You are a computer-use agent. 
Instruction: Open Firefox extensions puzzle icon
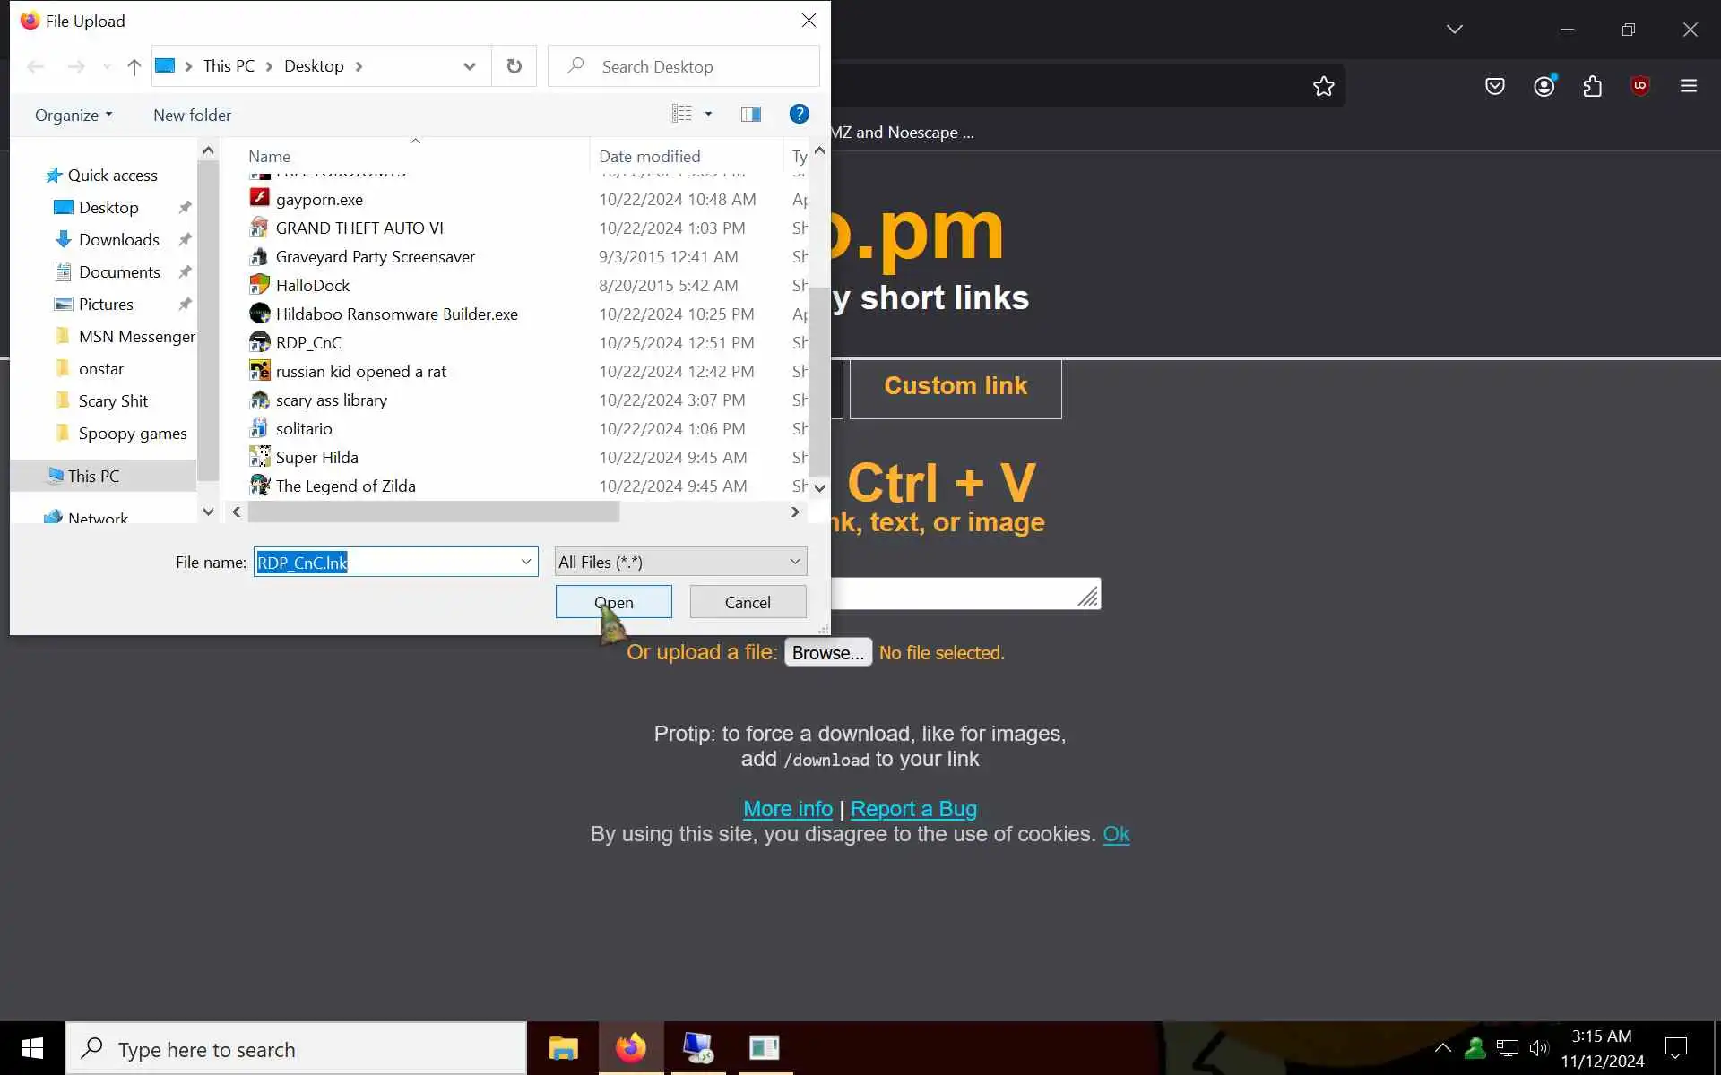(x=1592, y=86)
